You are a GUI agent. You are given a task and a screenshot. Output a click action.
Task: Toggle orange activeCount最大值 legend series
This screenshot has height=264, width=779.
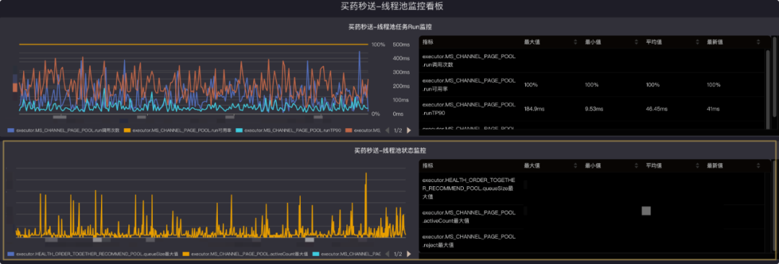coord(245,254)
